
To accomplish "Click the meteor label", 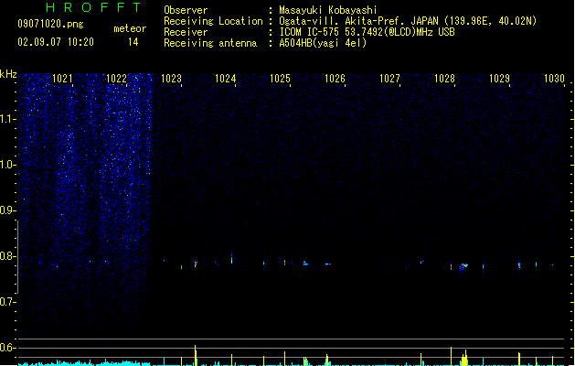I will (x=130, y=28).
